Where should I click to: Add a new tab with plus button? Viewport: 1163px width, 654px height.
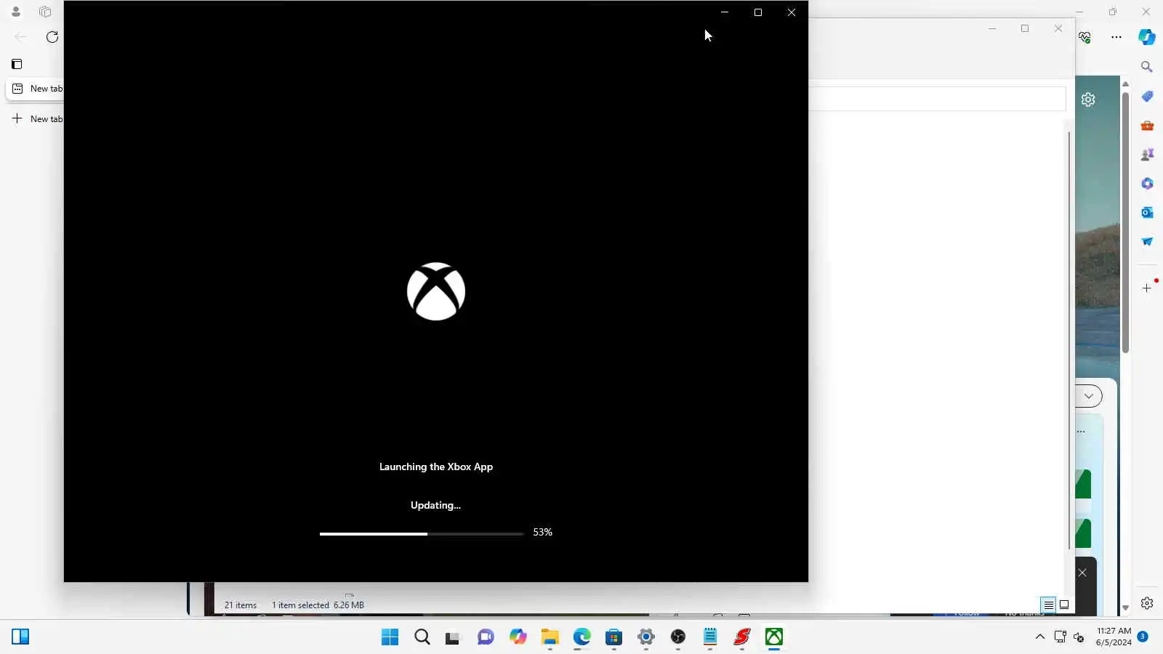click(x=17, y=118)
